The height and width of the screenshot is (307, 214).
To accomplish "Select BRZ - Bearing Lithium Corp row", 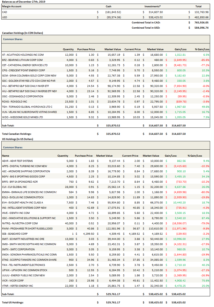I will click(x=22, y=60).
